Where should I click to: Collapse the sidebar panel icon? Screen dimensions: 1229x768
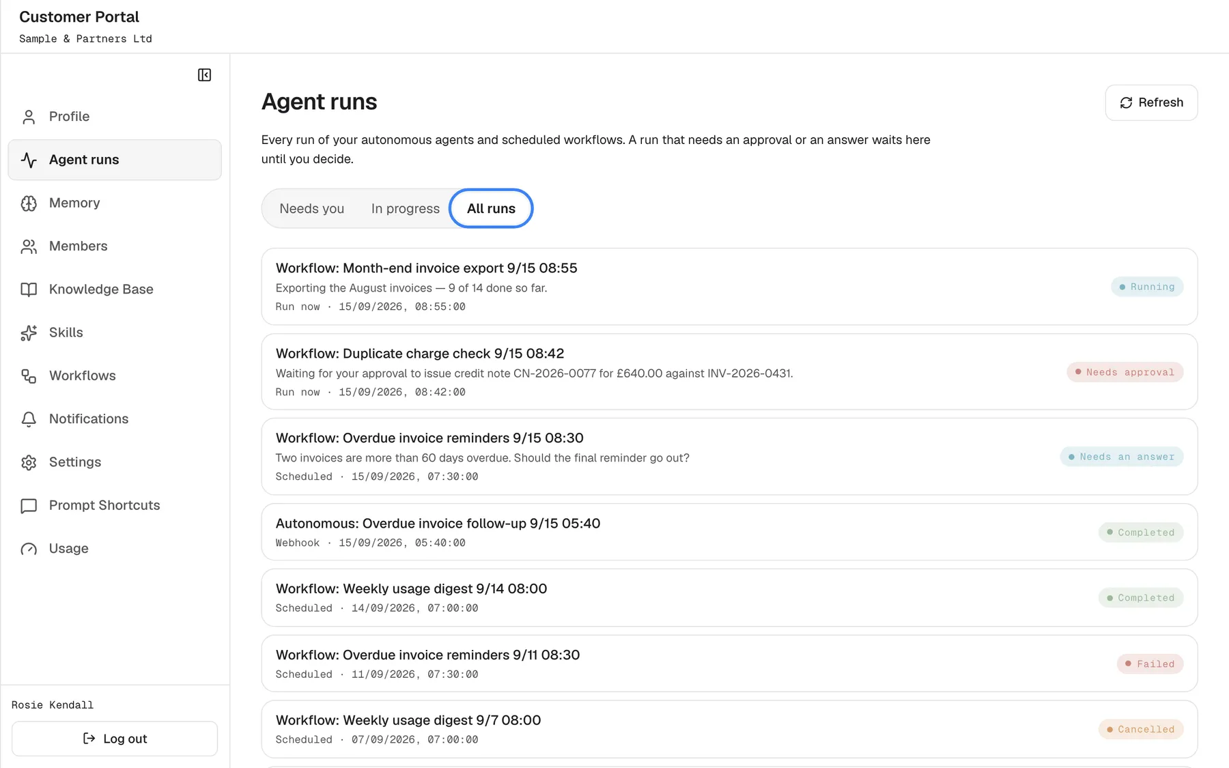click(x=204, y=75)
